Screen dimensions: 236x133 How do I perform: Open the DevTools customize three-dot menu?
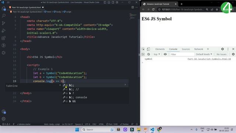[228, 49]
